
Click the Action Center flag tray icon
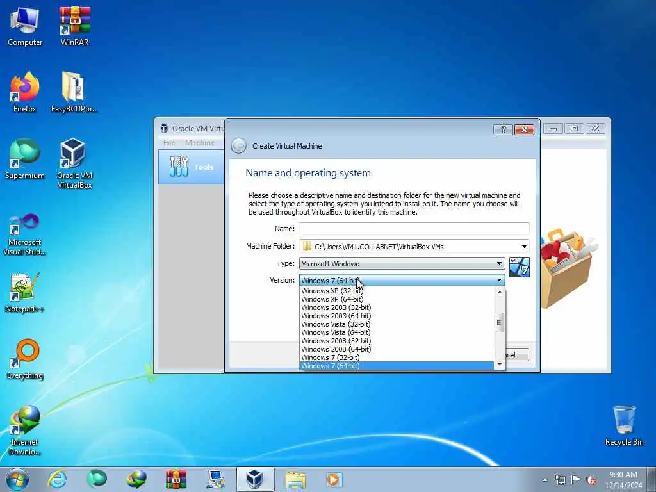576,480
